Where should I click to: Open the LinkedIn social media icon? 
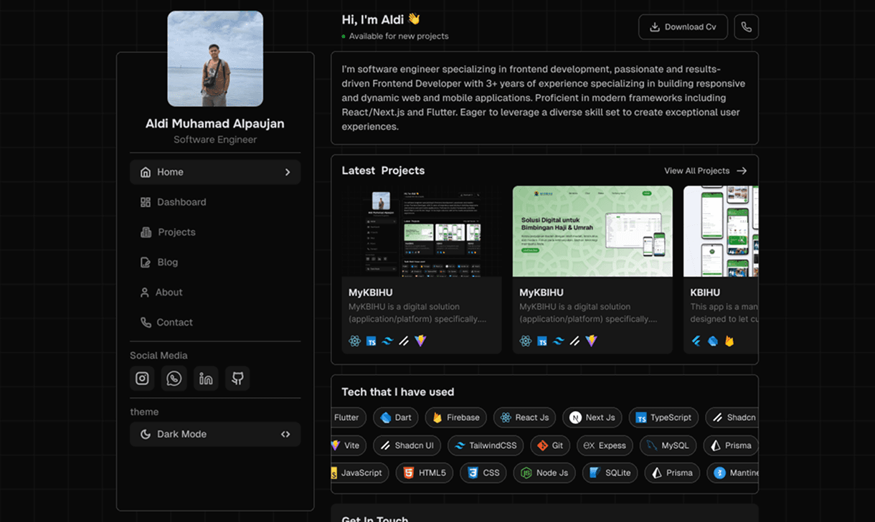point(206,379)
